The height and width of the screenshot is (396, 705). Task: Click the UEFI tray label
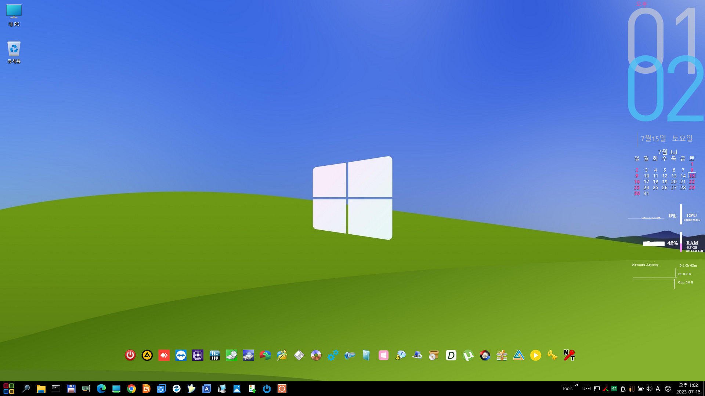(586, 389)
